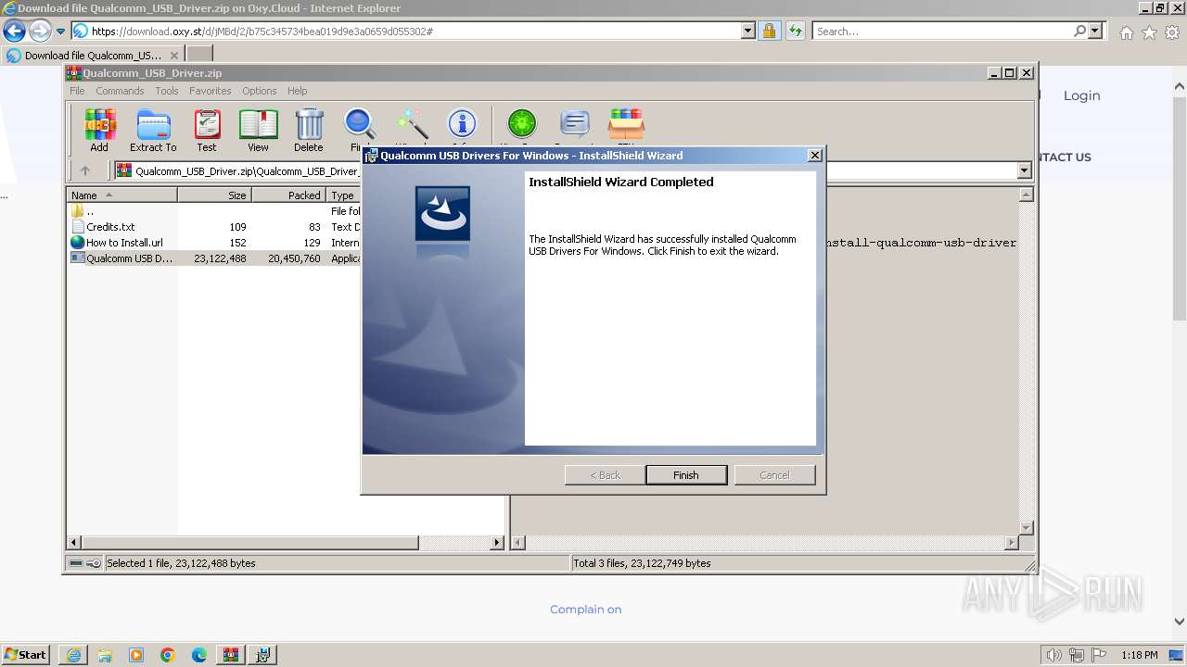The width and height of the screenshot is (1187, 667).
Task: Expand the WinRAR path dropdown
Action: [x=1024, y=170]
